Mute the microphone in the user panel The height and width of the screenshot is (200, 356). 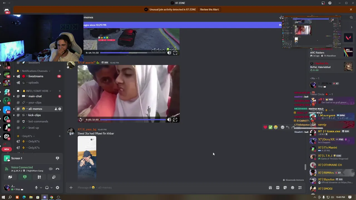(x=36, y=187)
